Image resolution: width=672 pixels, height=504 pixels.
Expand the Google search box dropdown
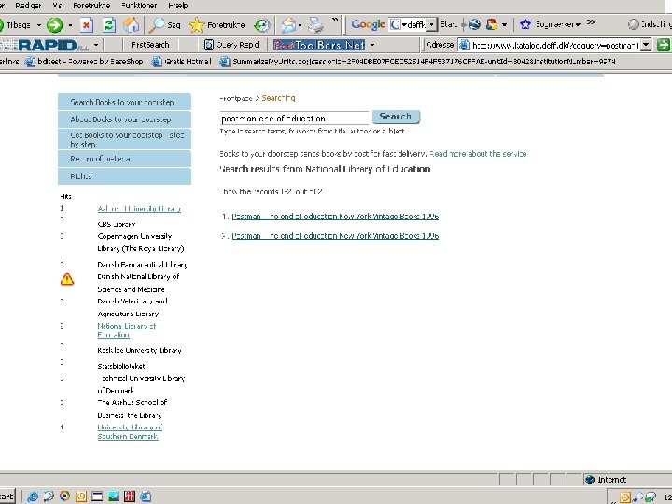point(432,24)
